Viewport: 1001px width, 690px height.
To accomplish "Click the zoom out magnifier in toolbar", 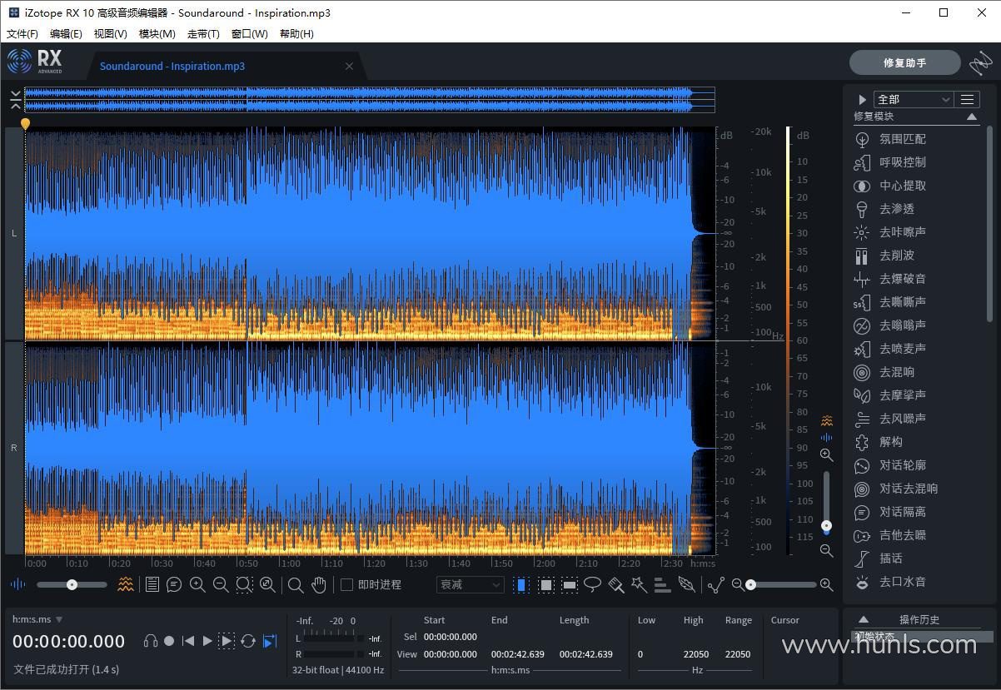I will click(221, 584).
